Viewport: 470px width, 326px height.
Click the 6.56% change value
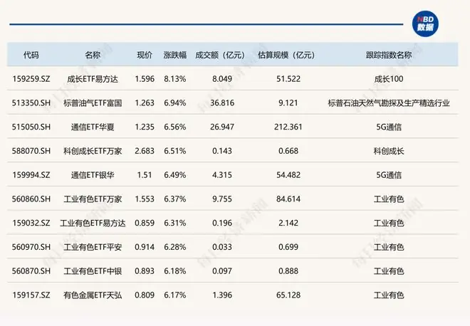(175, 127)
